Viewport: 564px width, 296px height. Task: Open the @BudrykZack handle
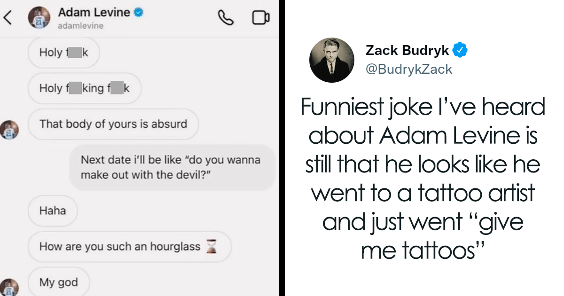[x=409, y=70]
